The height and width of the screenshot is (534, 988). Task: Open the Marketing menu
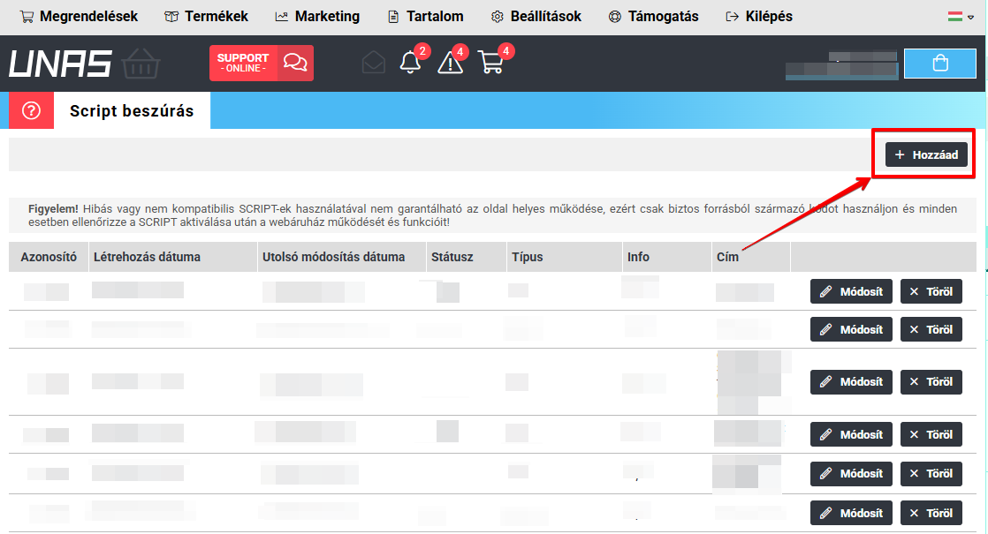317,17
